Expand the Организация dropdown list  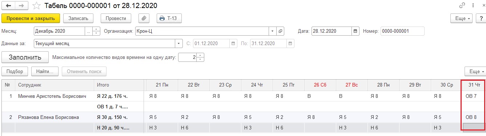tap(273, 31)
